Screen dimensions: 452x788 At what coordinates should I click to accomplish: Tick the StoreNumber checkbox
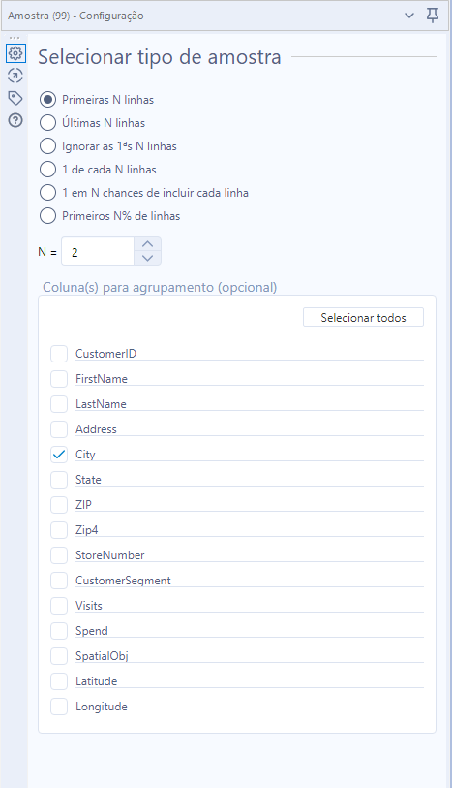[59, 555]
